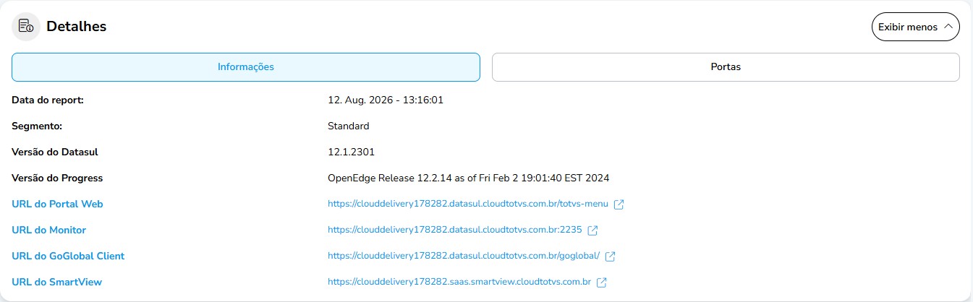The width and height of the screenshot is (973, 302).
Task: Open the goglobal client URL link
Action: click(x=464, y=256)
